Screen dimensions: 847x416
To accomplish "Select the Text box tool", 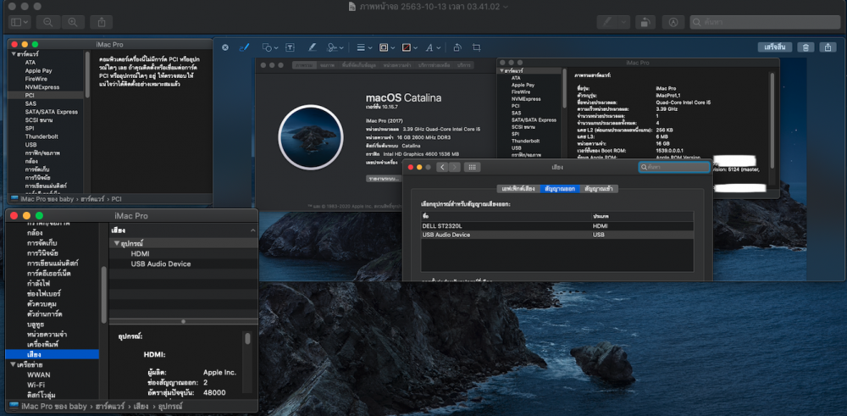I will (290, 47).
